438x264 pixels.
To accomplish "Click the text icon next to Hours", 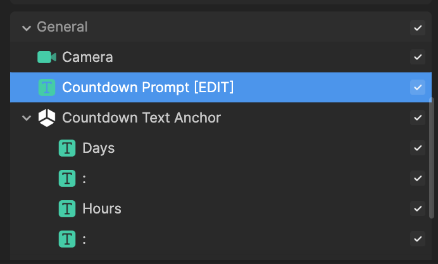I will [67, 209].
